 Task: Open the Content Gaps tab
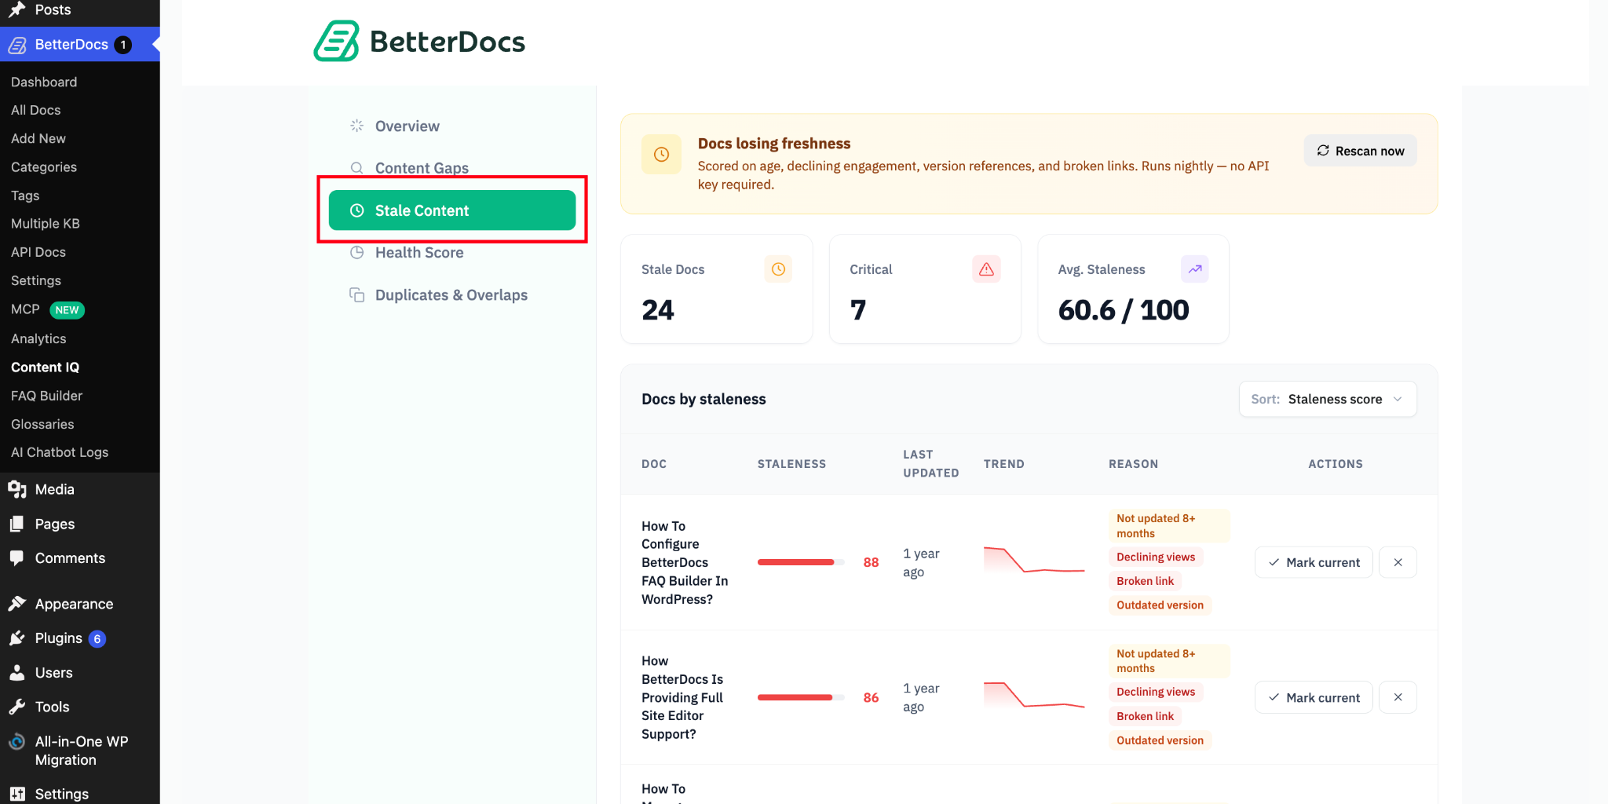tap(452, 168)
